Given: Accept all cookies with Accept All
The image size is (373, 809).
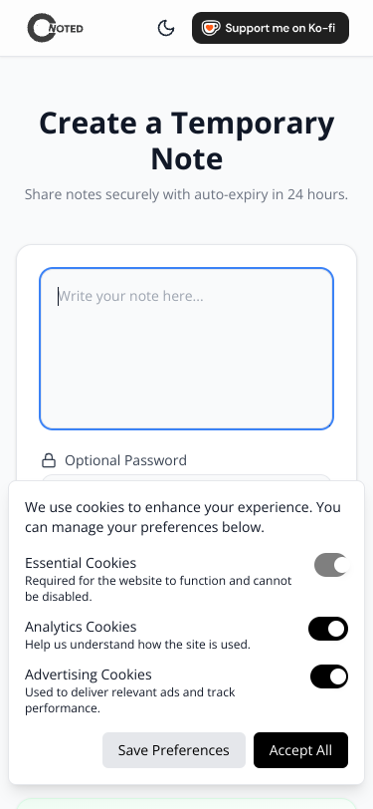Looking at the screenshot, I should pos(300,750).
